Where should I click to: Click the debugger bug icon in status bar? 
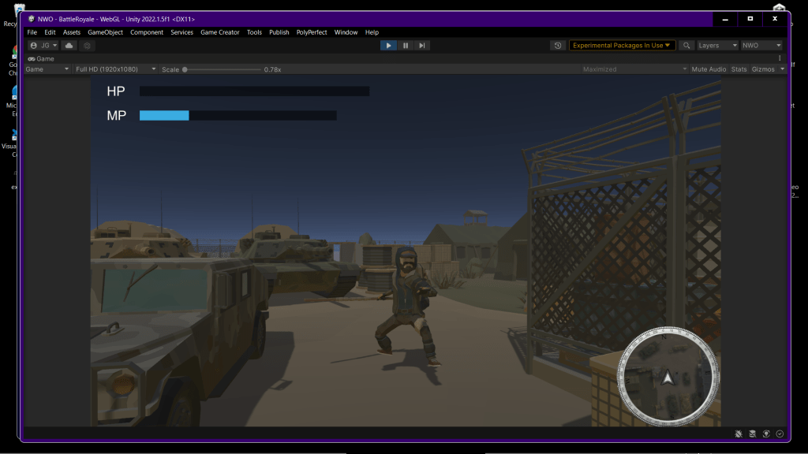coord(739,434)
